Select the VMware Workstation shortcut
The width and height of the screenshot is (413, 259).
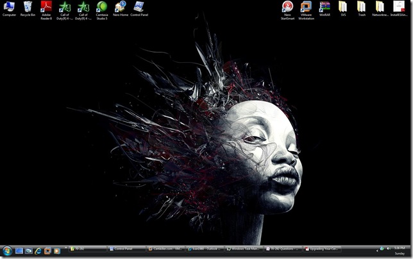click(307, 10)
